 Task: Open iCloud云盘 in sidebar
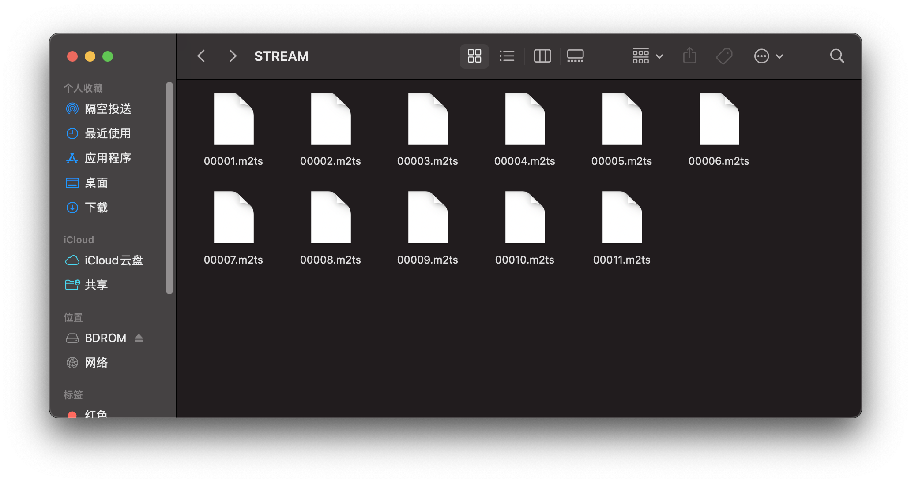pyautogui.click(x=113, y=260)
